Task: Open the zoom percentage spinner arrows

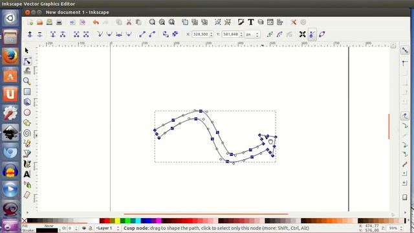Action: pyautogui.click(x=401, y=228)
